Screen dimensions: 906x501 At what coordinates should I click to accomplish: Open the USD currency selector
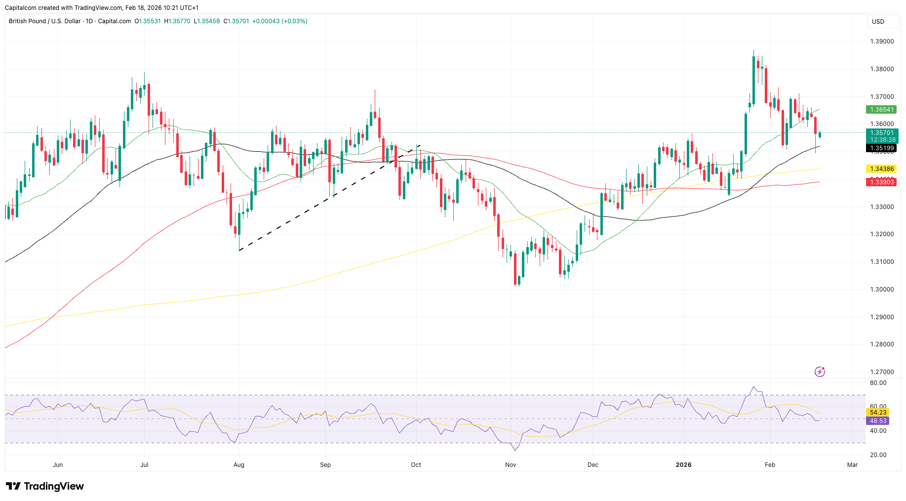point(878,22)
